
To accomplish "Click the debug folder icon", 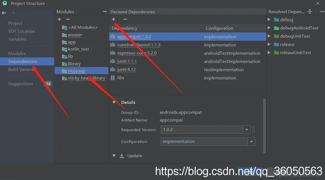I will click(x=276, y=20).
